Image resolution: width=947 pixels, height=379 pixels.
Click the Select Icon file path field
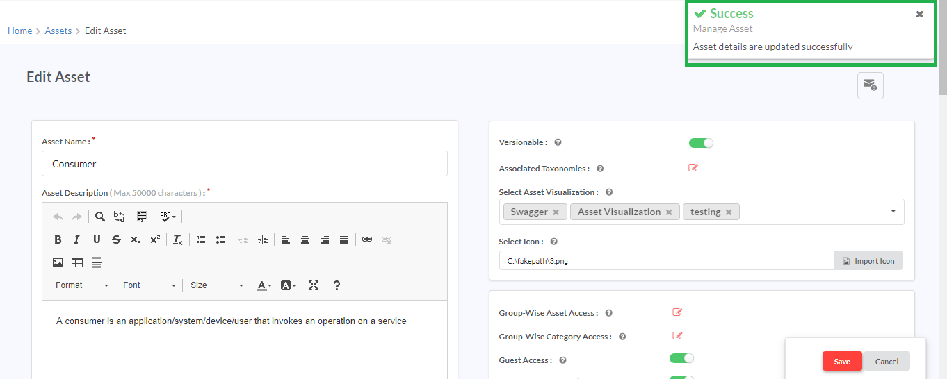click(667, 261)
